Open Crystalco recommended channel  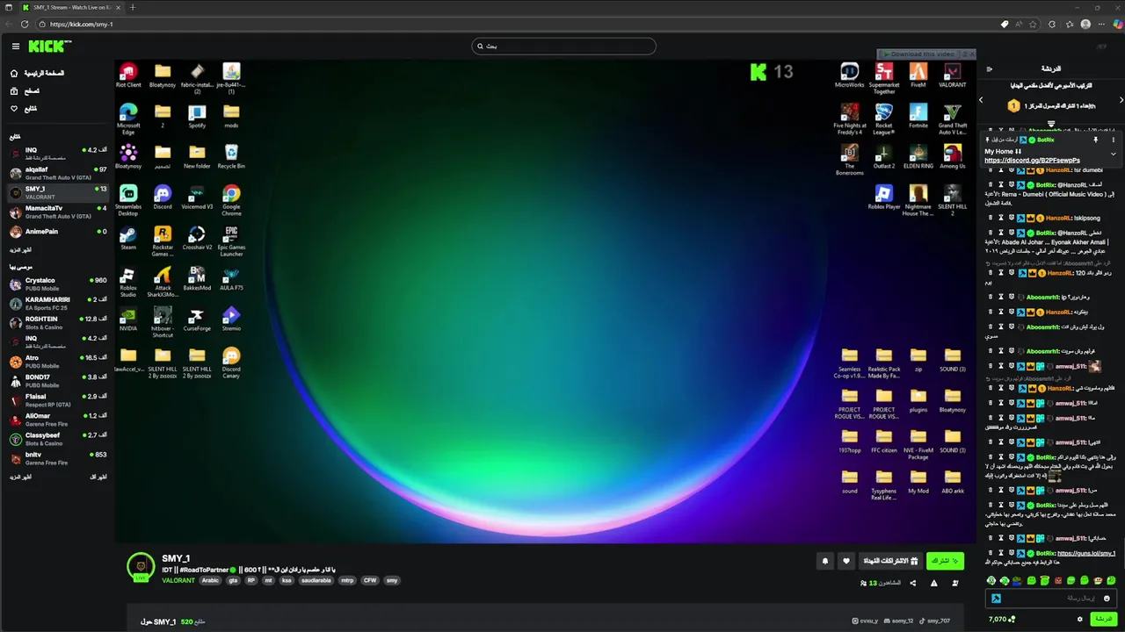[x=57, y=284]
